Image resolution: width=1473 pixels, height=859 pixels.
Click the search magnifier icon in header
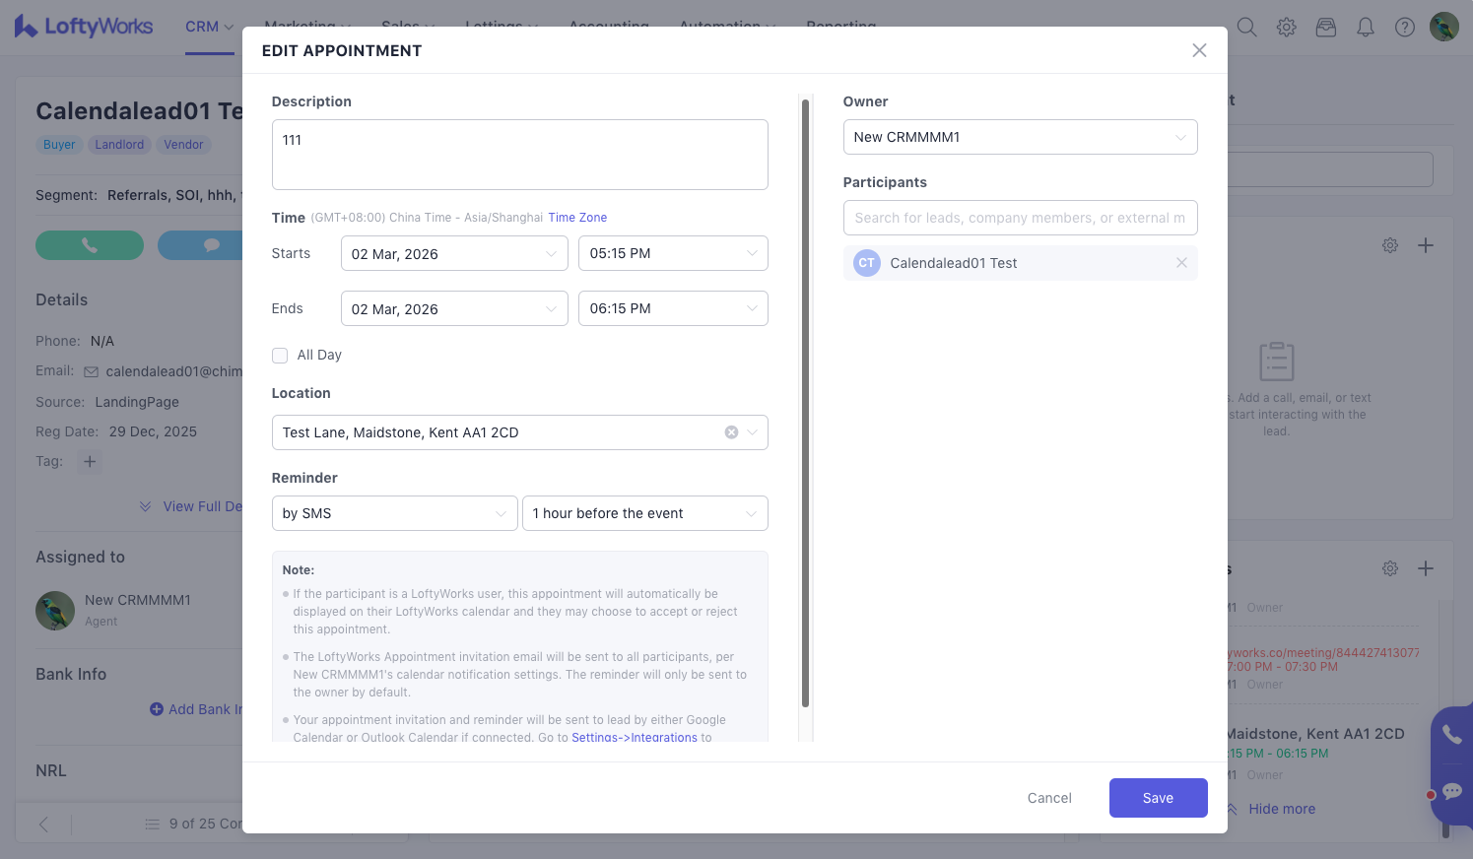[1246, 27]
